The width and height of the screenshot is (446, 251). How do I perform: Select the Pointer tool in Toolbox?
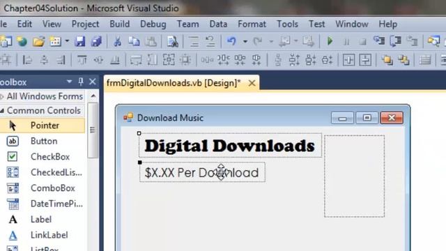pyautogui.click(x=43, y=125)
